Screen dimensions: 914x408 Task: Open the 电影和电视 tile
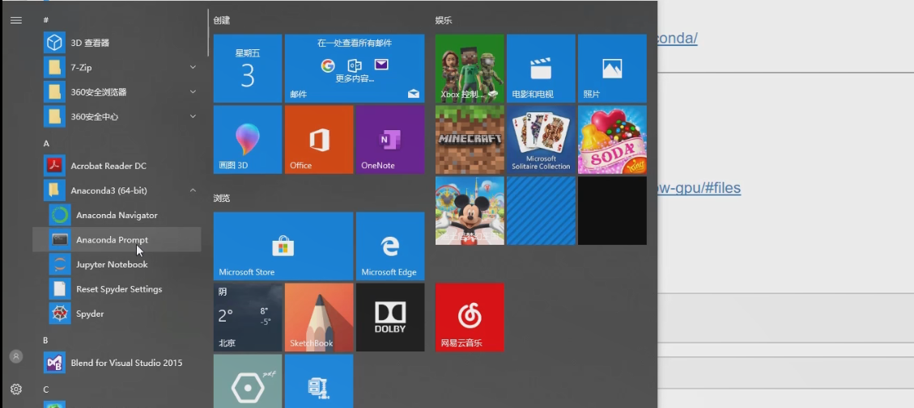[541, 68]
